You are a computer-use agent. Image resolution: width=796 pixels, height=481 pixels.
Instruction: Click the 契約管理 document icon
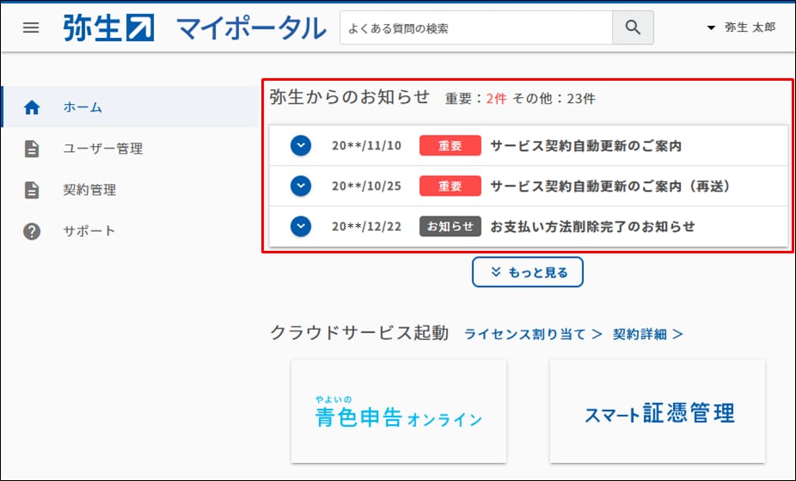point(32,190)
